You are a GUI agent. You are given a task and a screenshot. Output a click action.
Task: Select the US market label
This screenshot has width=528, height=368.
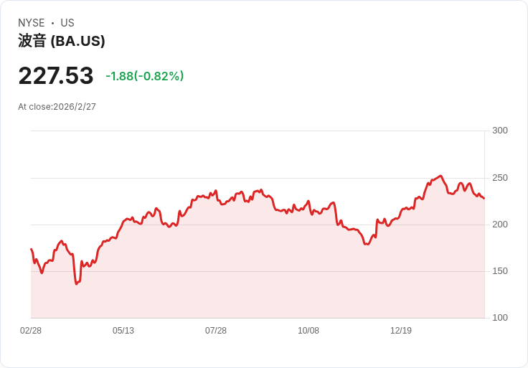coord(67,23)
